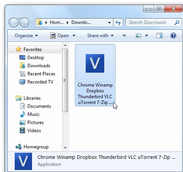Open the view options dropdown arrow

point(146,36)
